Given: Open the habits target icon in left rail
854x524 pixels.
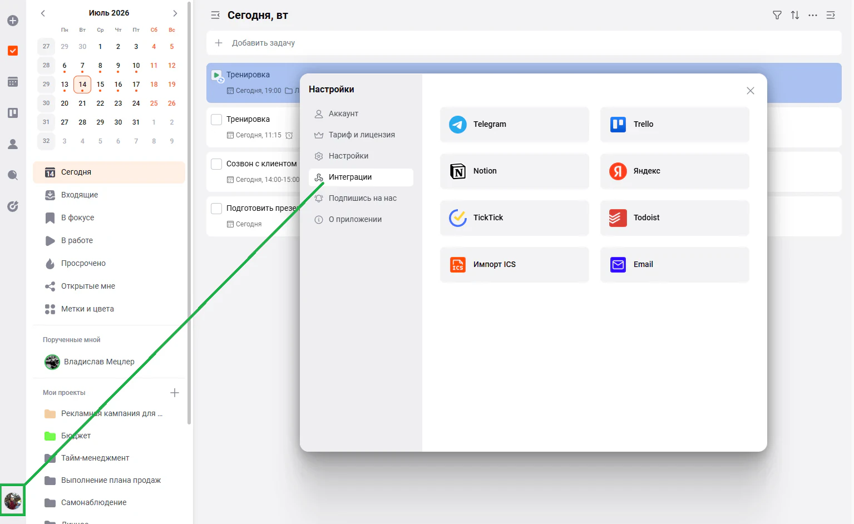Looking at the screenshot, I should (13, 206).
